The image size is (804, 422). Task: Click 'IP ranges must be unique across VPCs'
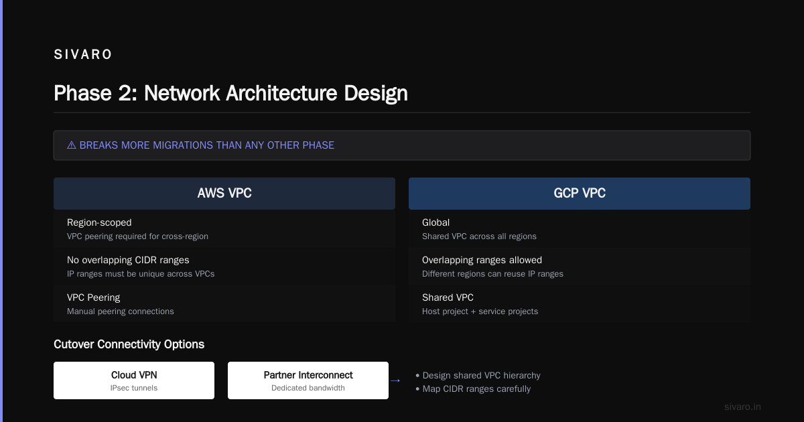click(x=141, y=274)
